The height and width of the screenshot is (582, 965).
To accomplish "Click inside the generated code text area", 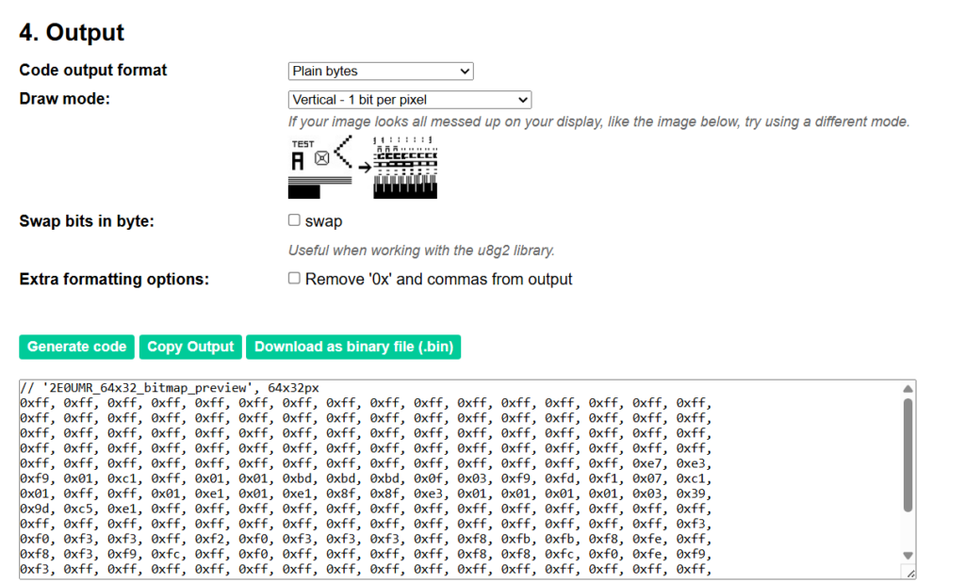I will pos(452,490).
